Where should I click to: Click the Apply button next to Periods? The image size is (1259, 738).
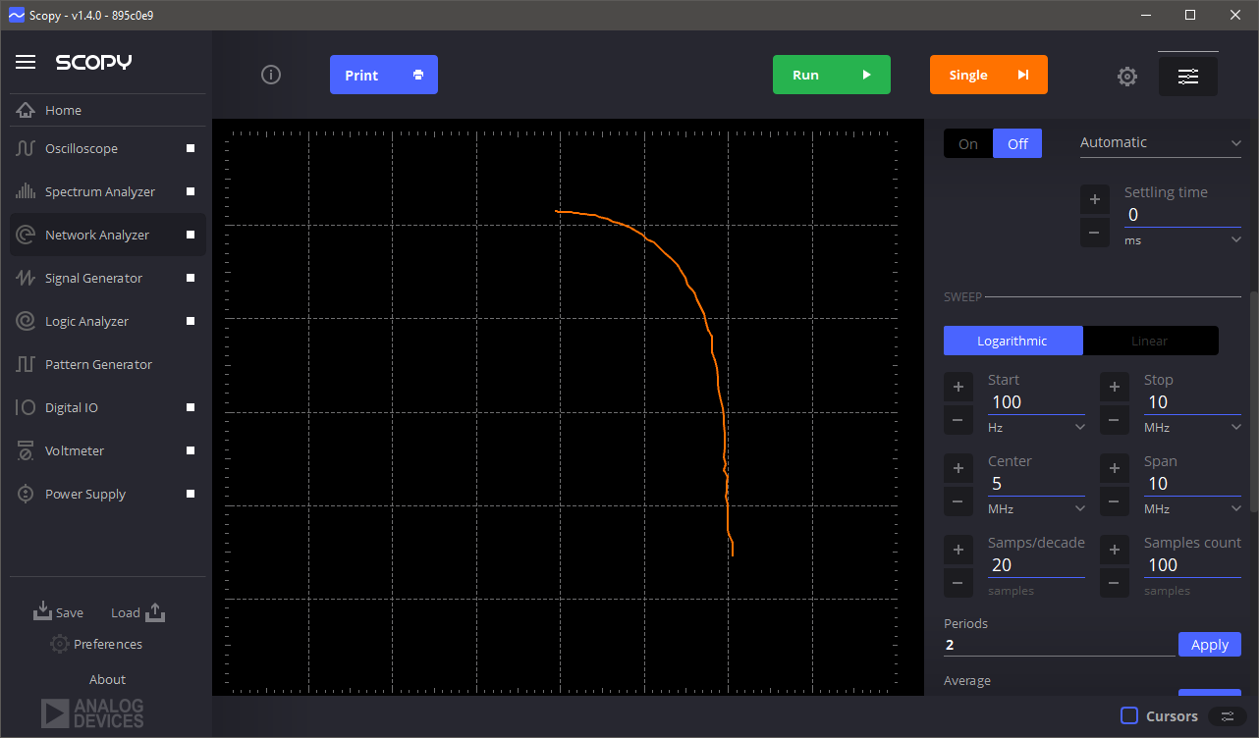[1209, 645]
